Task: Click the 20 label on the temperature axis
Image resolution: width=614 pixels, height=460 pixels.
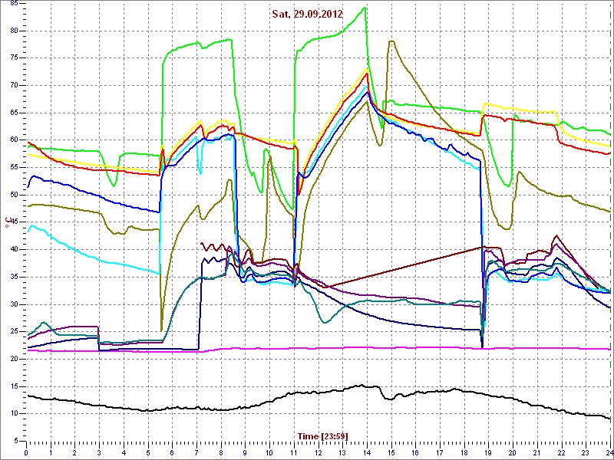Action: point(14,359)
